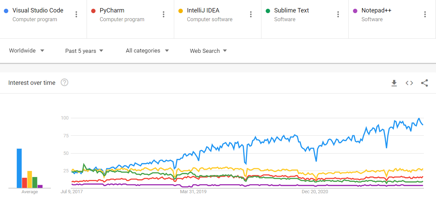
Task: Click the Mar 31, 2019 point on the timeline
Action: pyautogui.click(x=193, y=192)
